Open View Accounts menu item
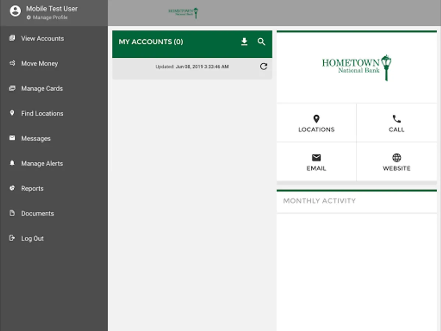441x331 pixels. (42, 38)
